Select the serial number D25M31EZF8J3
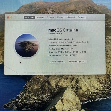111x111 pixels. coord(70,55)
